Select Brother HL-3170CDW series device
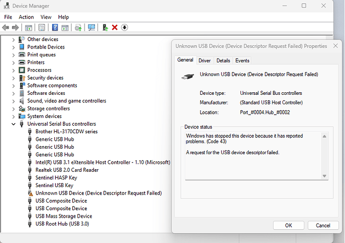Viewport: 345px width, 243px height. click(x=66, y=132)
